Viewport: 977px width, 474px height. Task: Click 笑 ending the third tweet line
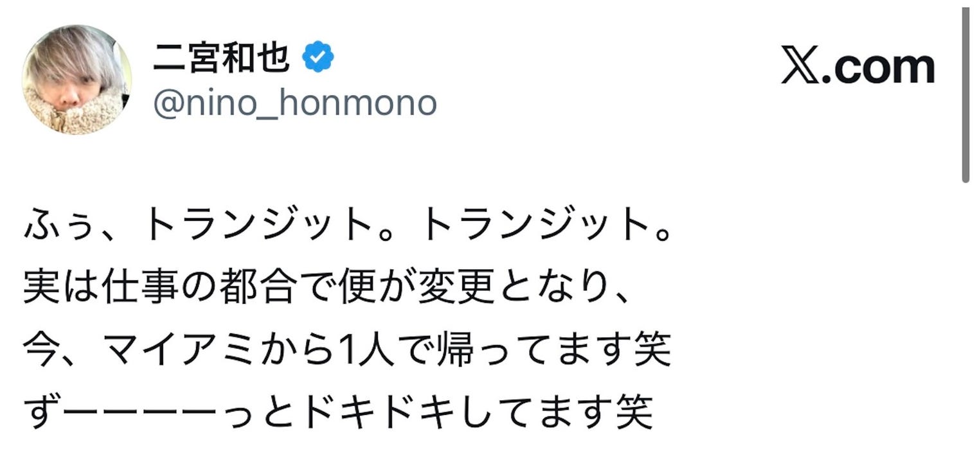click(x=653, y=350)
